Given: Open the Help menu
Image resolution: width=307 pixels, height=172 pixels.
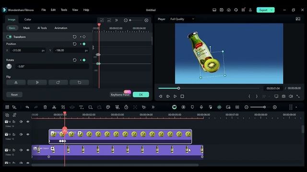Looking at the screenshot, I should click(x=86, y=10).
